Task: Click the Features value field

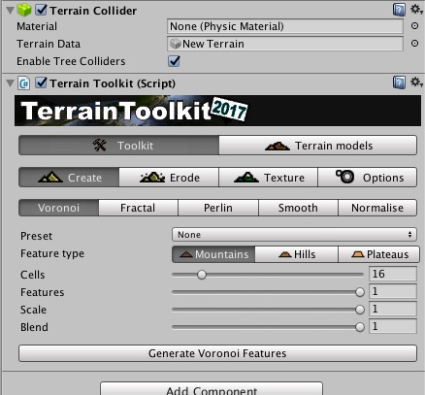Action: click(x=393, y=291)
